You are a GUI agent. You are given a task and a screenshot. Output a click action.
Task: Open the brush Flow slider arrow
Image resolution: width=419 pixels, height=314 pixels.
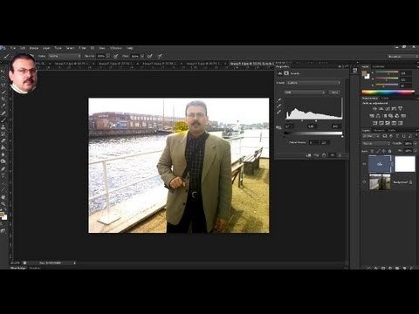[x=142, y=56]
